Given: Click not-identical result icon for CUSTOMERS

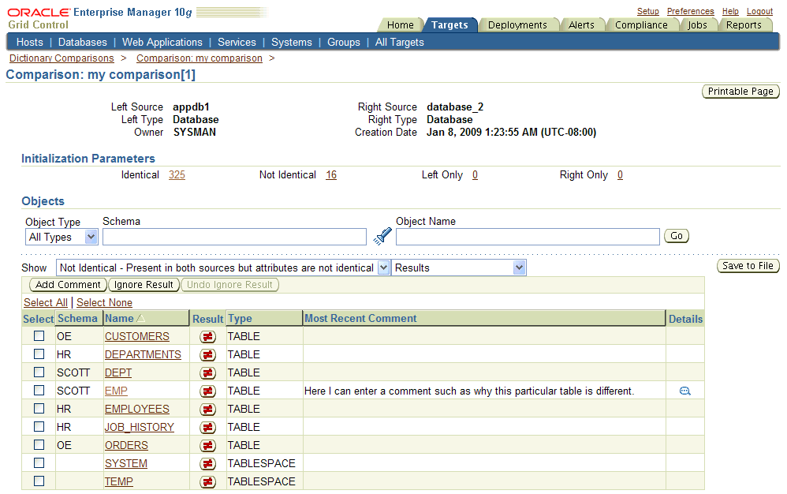Looking at the screenshot, I should point(208,337).
